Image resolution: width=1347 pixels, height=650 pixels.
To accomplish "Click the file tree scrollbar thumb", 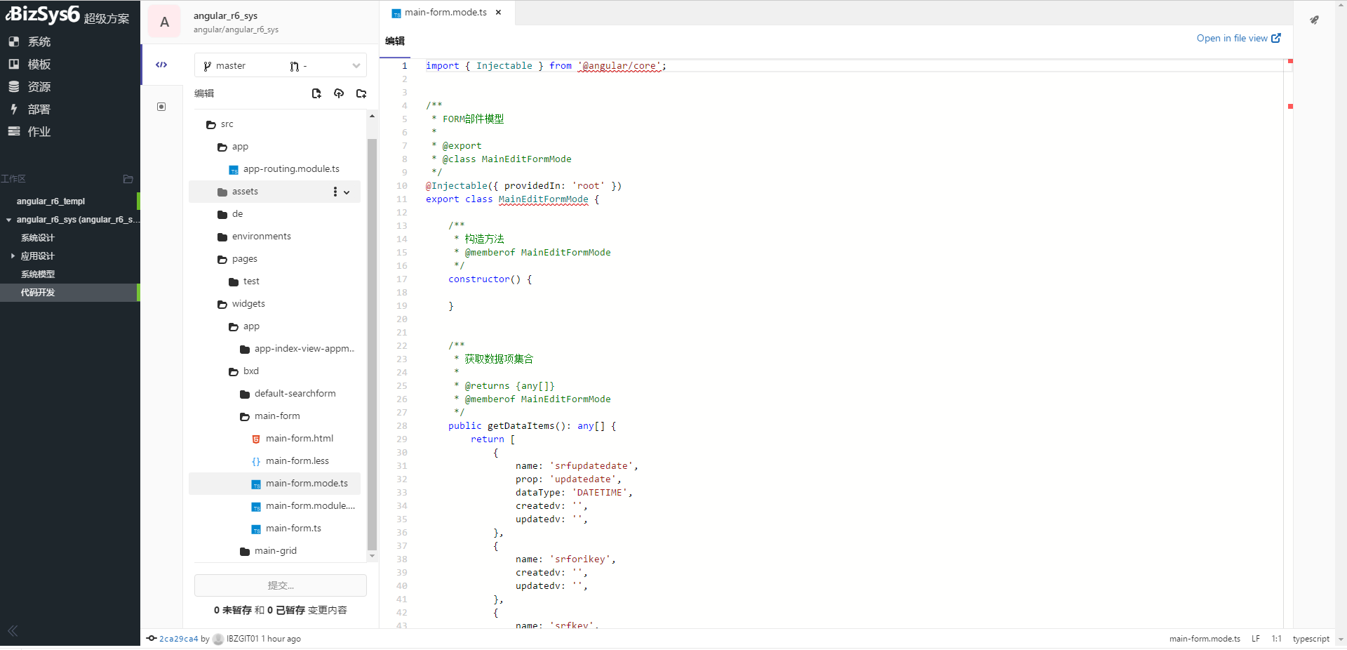I will click(372, 344).
